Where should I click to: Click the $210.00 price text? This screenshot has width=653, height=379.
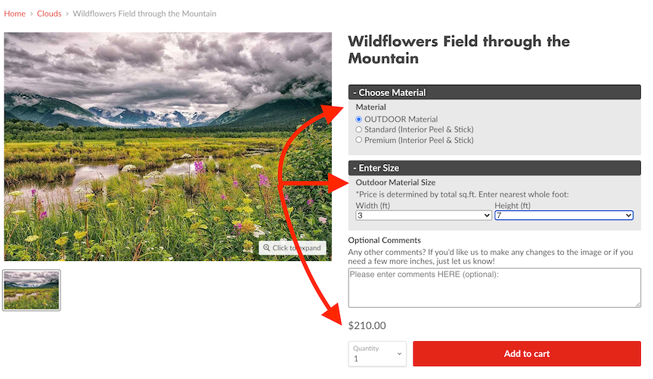pos(367,326)
